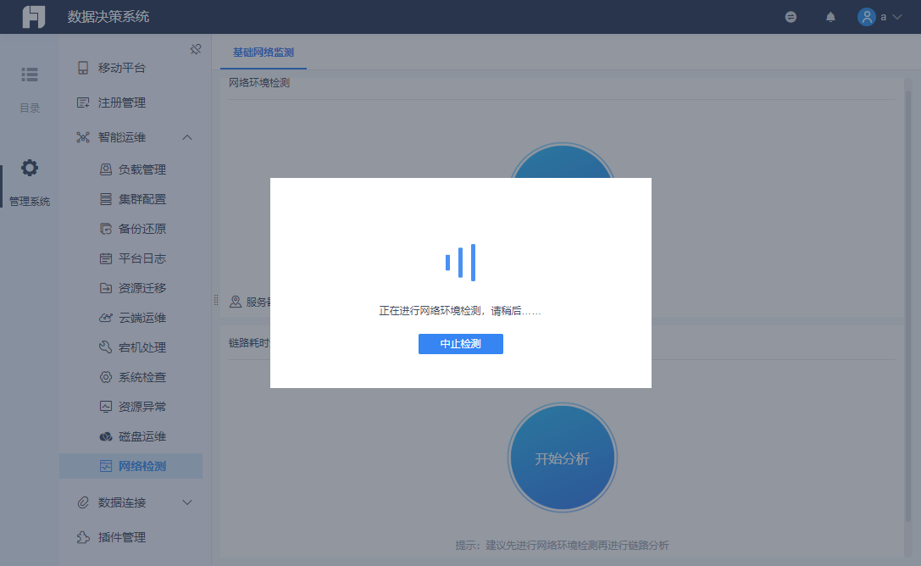Click the partially hidden top circle button

pos(562,160)
